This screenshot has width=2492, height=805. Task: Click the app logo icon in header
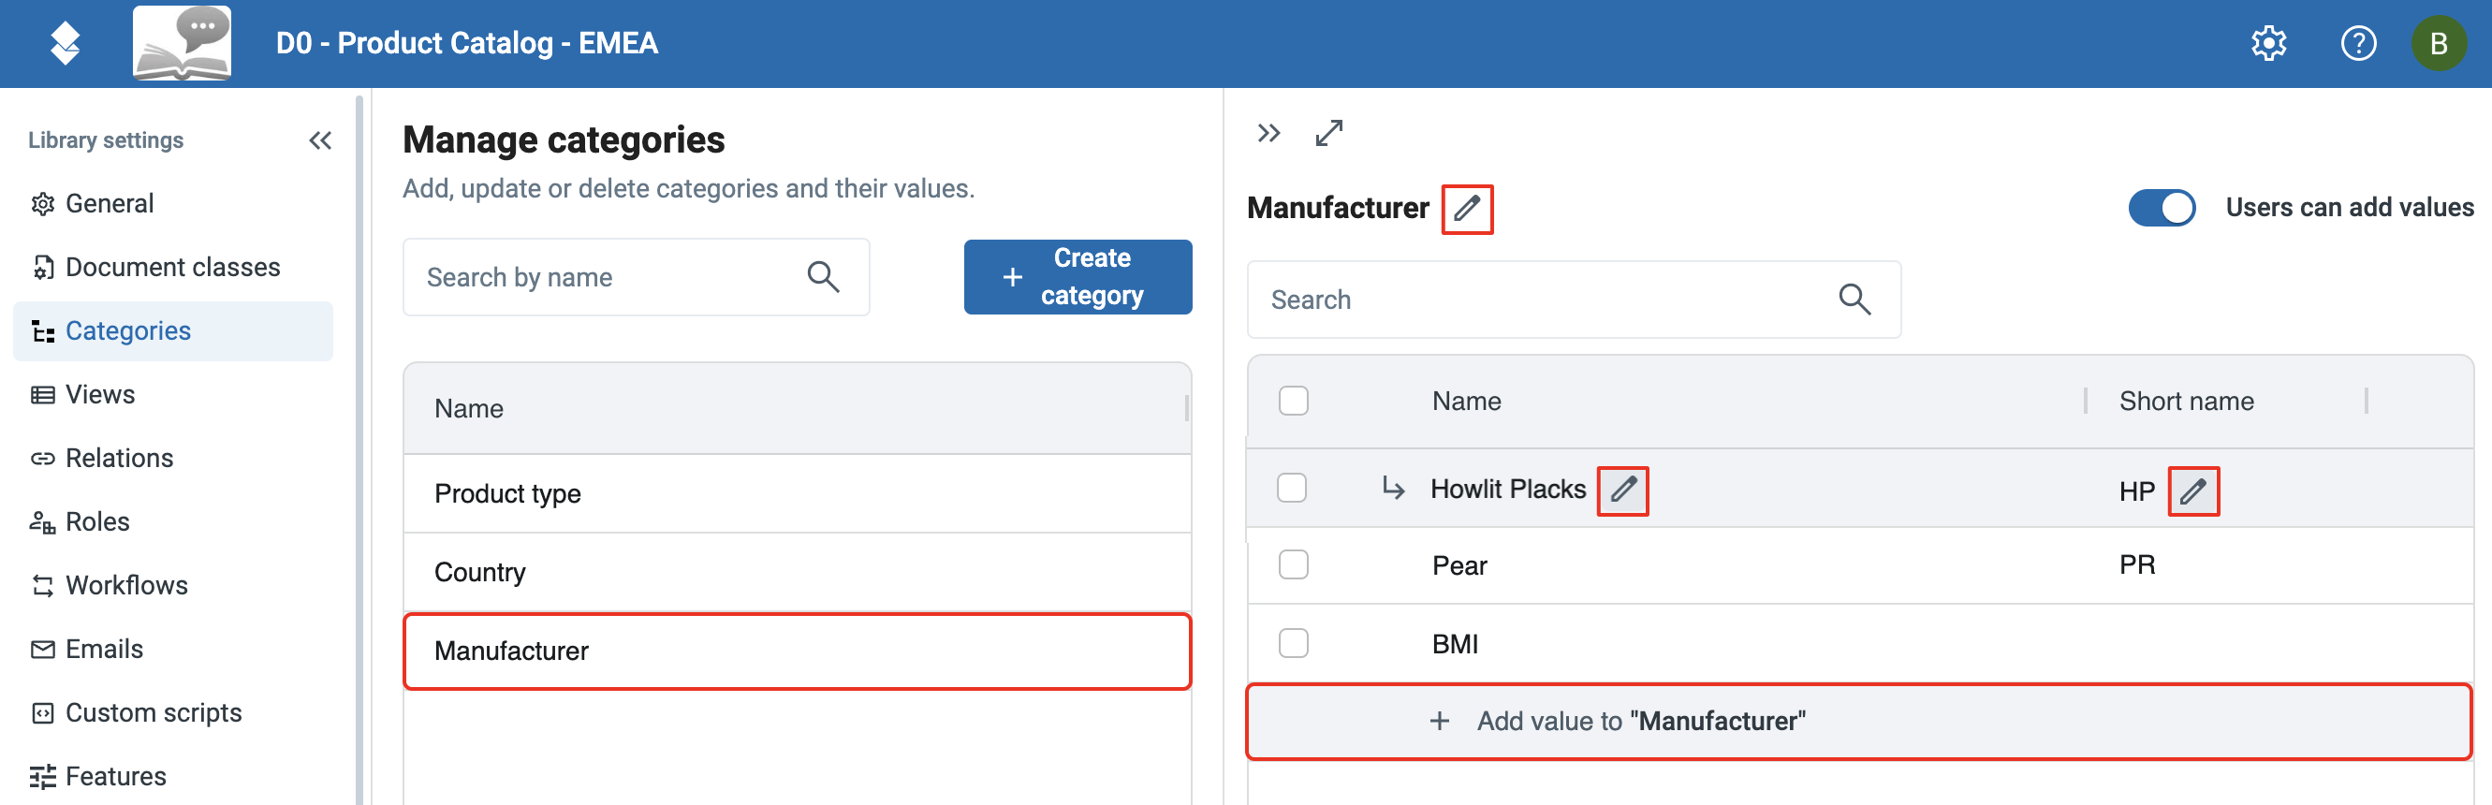click(65, 44)
